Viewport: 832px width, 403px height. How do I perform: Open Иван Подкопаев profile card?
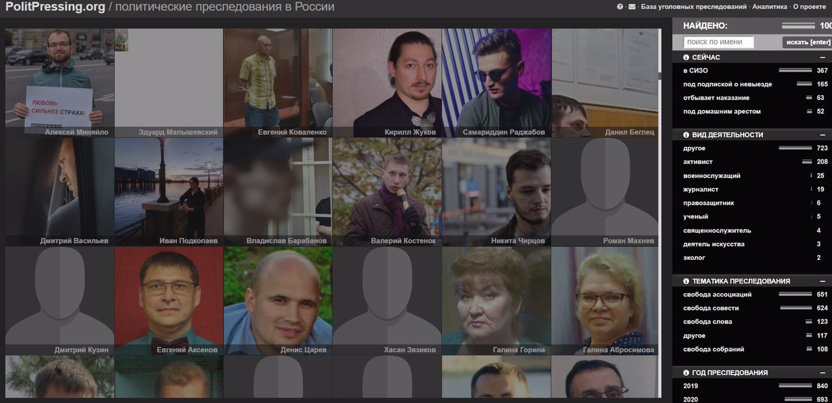tap(169, 192)
